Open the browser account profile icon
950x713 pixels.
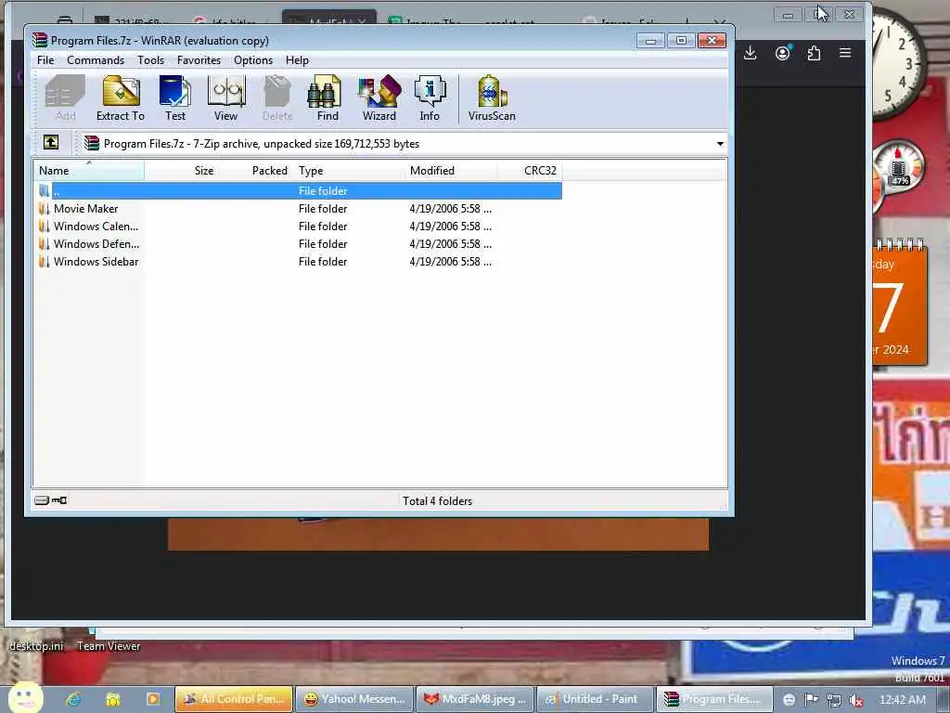(782, 53)
